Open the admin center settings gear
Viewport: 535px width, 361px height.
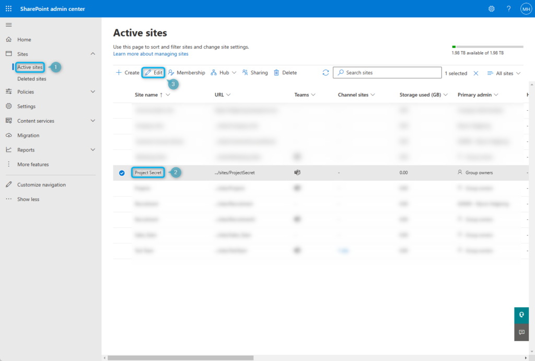pyautogui.click(x=491, y=8)
